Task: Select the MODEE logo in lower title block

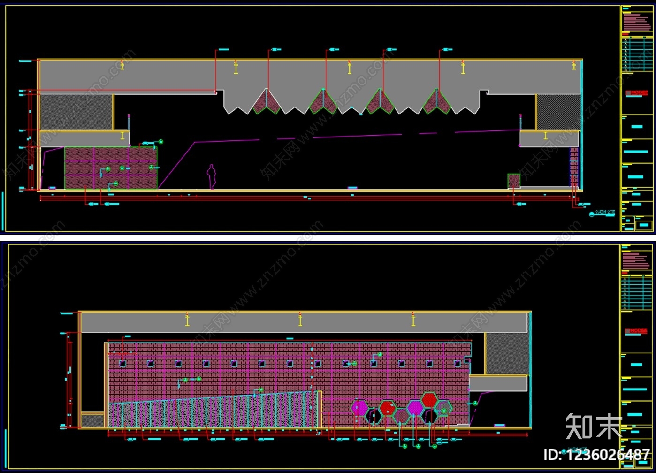Action: [636, 331]
